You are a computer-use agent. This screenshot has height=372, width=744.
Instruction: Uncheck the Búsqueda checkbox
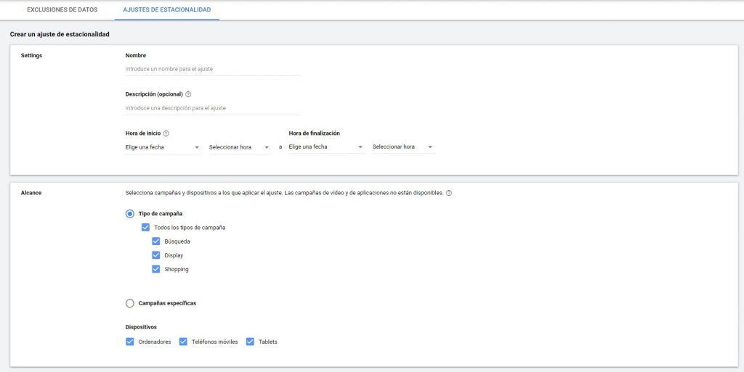tap(156, 241)
